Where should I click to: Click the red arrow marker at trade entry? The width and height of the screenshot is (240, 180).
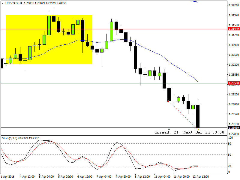[x=168, y=101]
